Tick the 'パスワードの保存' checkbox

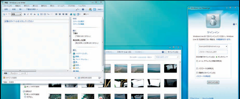197,68
